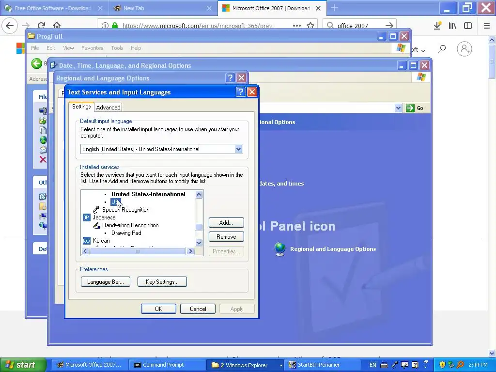Viewport: 496px width, 372px height.
Task: Select the Drawing Pad entry
Action: pyautogui.click(x=126, y=233)
